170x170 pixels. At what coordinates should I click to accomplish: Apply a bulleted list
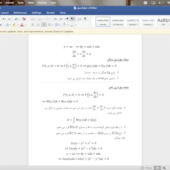click(32, 19)
